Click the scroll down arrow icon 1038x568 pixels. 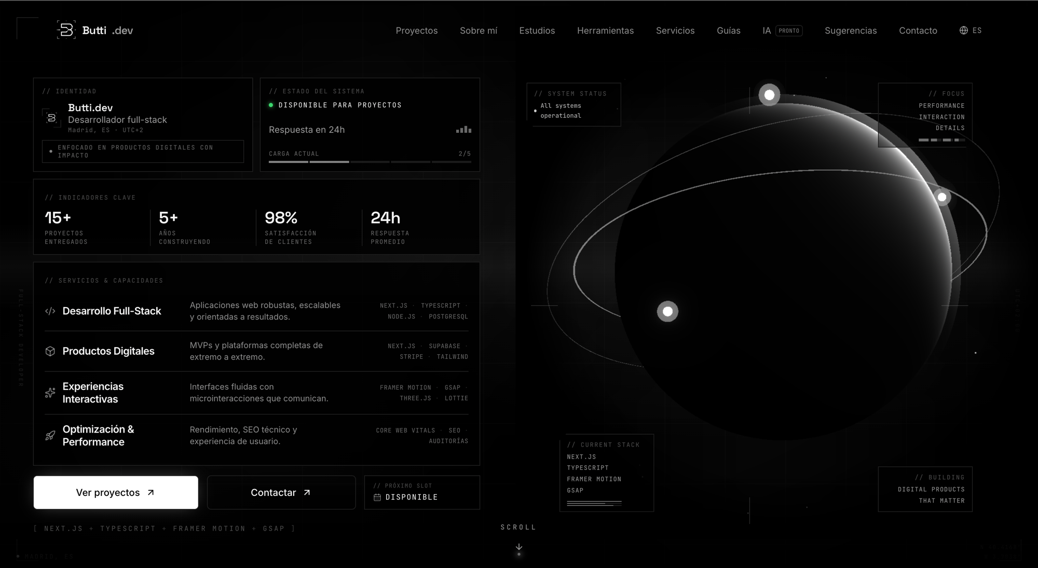click(x=518, y=547)
